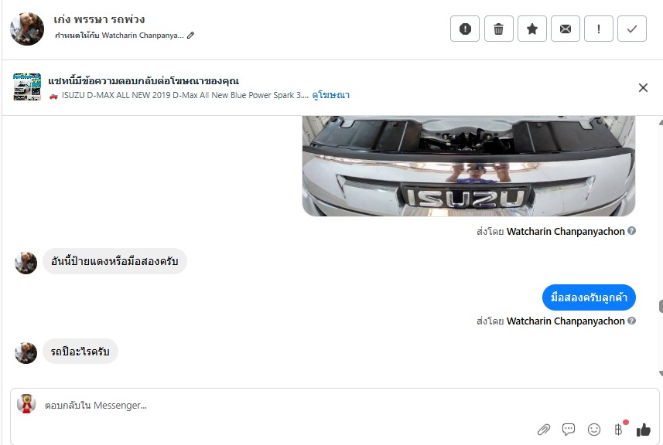The width and height of the screenshot is (663, 445).
Task: Open saved replies speech bubble icon
Action: (569, 430)
